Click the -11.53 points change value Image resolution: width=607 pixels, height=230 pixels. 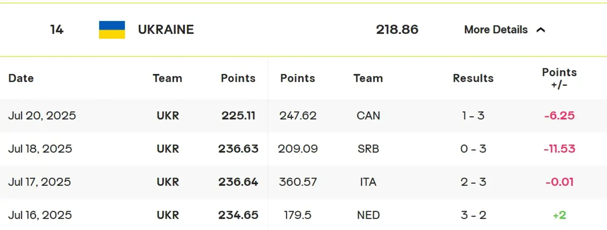pyautogui.click(x=559, y=149)
